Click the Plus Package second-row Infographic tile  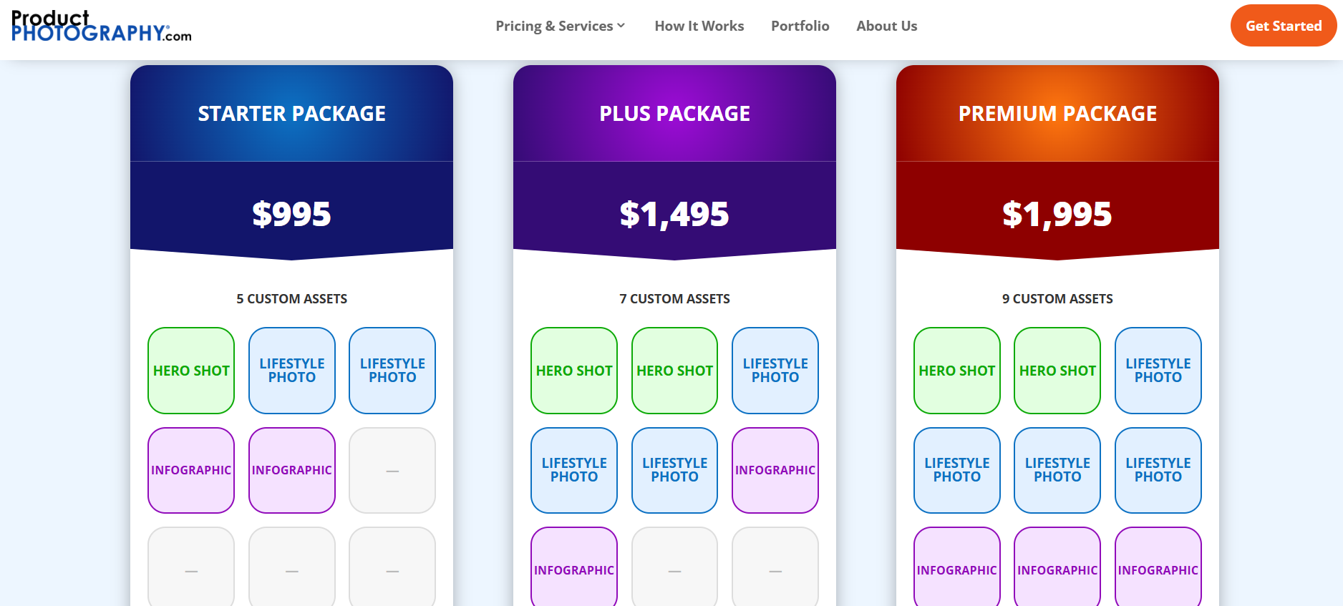[775, 470]
